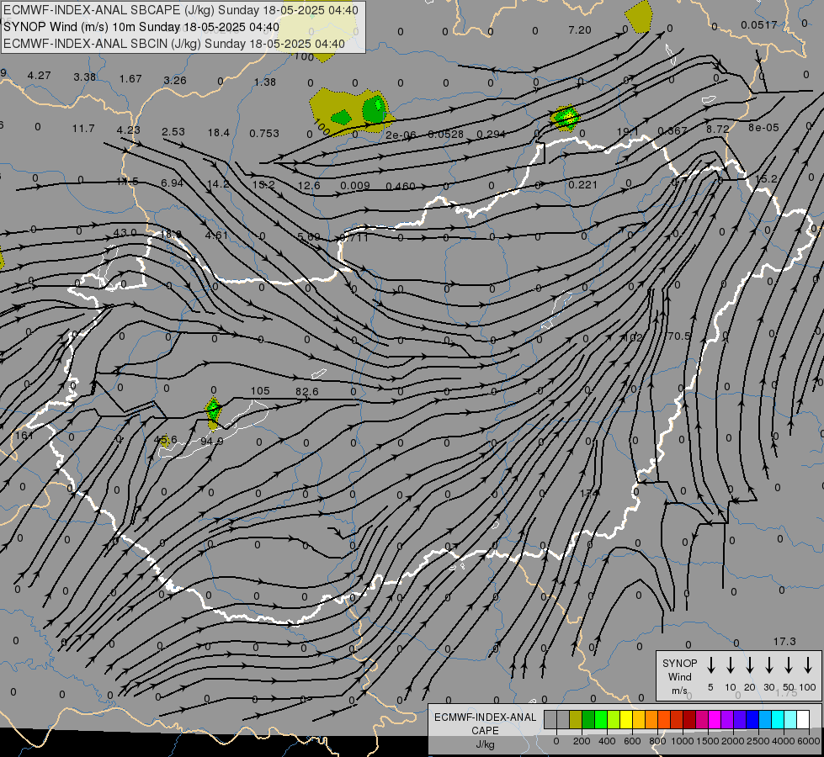Click the 2500 label on CAPE scale
The height and width of the screenshot is (757, 824).
(758, 741)
